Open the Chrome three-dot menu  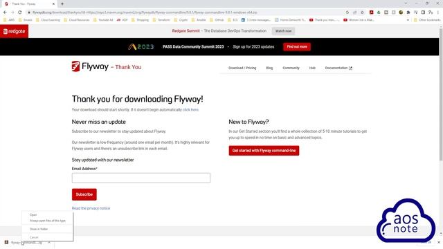438,12
